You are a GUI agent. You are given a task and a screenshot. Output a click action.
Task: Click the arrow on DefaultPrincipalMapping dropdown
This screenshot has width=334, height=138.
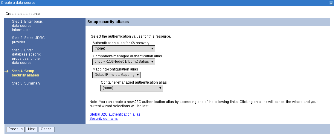pyautogui.click(x=138, y=75)
